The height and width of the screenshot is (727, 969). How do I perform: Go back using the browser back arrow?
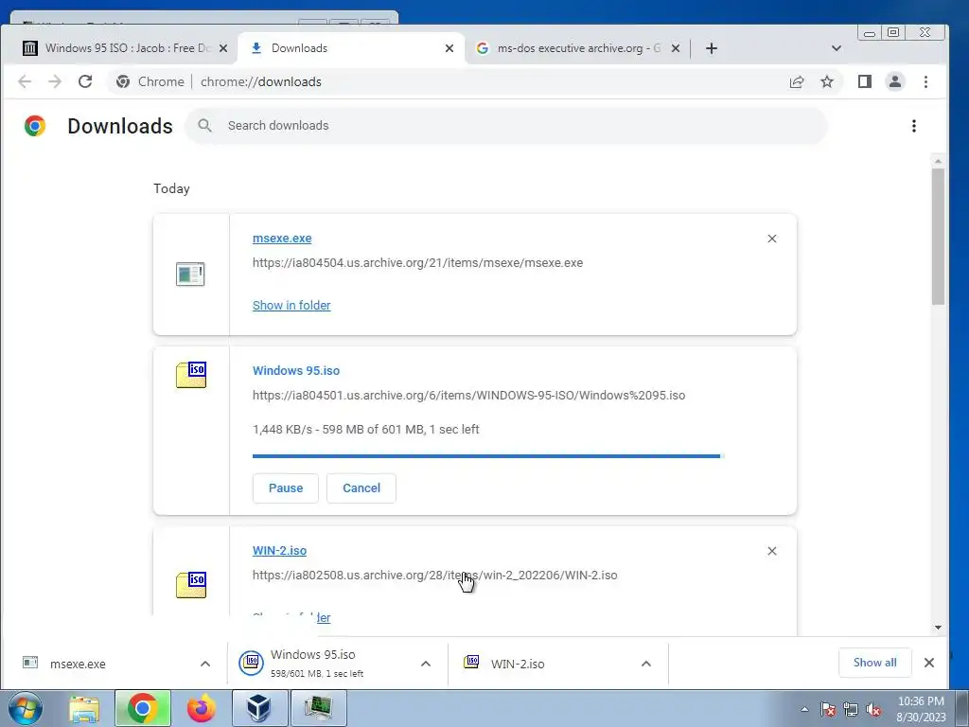(25, 81)
